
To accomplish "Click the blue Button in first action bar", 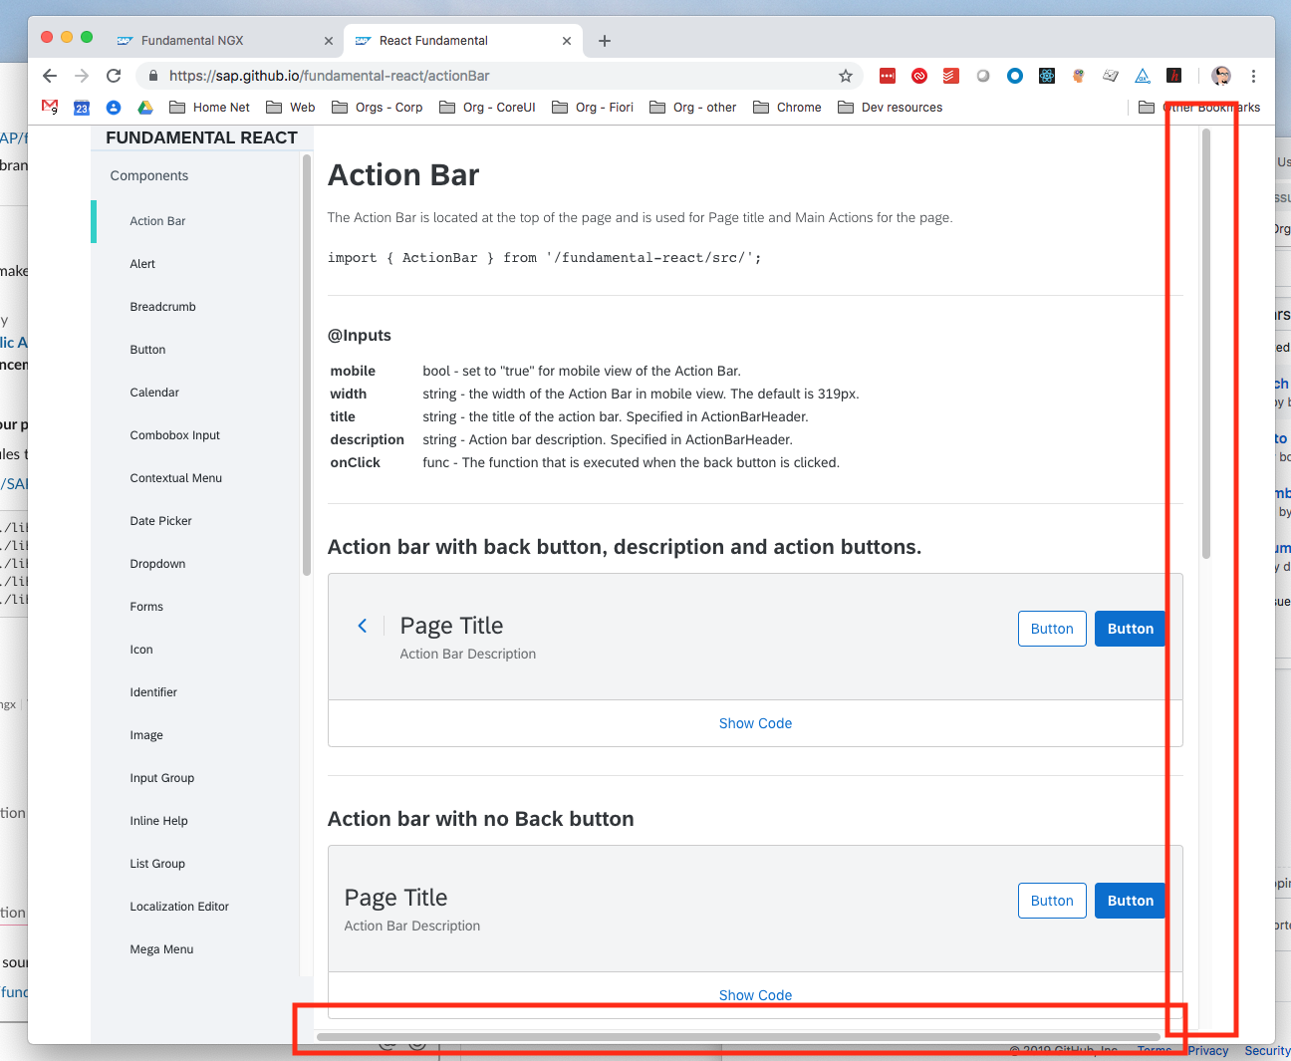I will pyautogui.click(x=1131, y=629).
